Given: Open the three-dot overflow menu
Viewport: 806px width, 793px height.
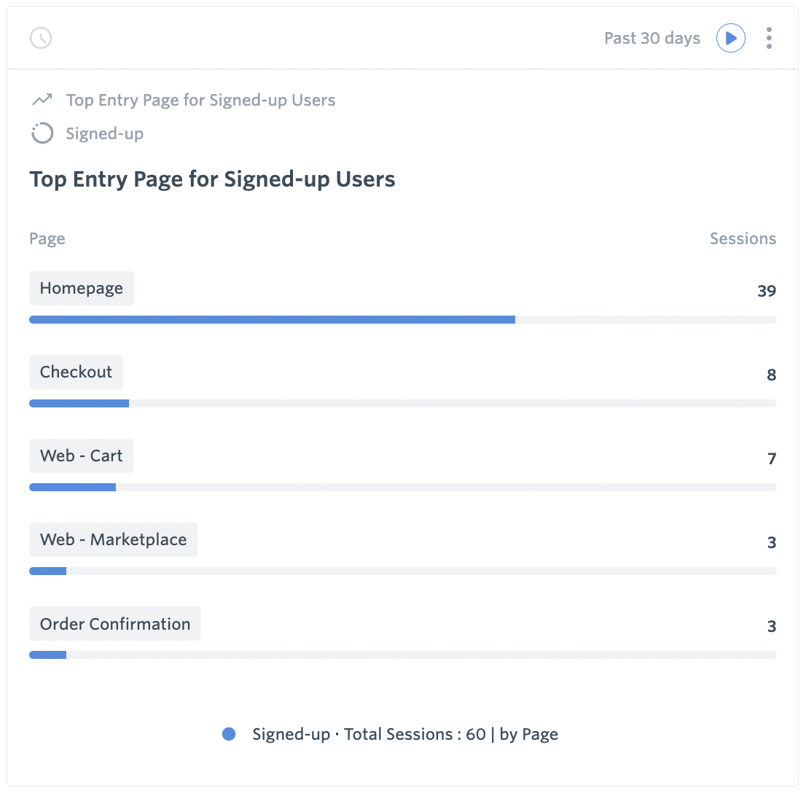Looking at the screenshot, I should 769,38.
